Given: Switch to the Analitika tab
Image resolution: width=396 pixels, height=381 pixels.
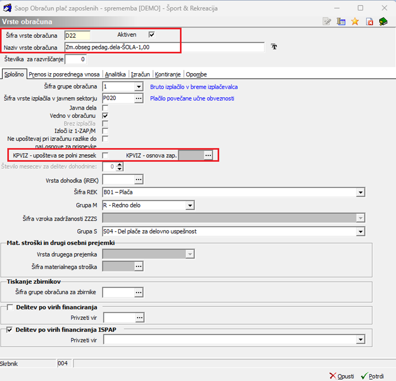Looking at the screenshot, I should click(x=115, y=74).
